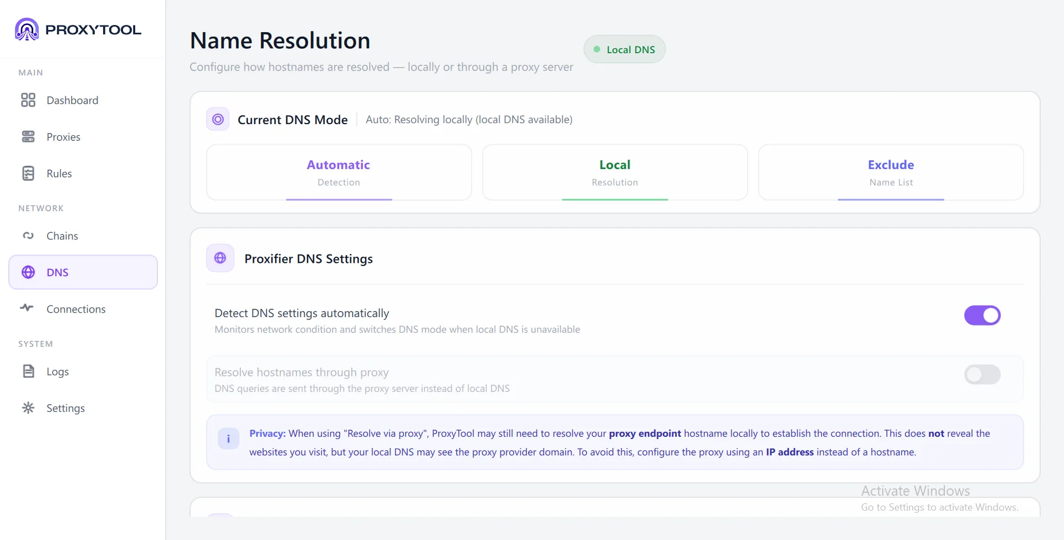Click the Proxies server icon
This screenshot has width=1064, height=540.
click(x=28, y=136)
